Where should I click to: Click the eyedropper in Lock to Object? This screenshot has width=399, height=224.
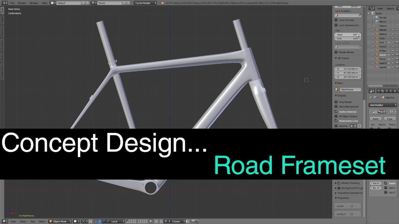pos(359,15)
